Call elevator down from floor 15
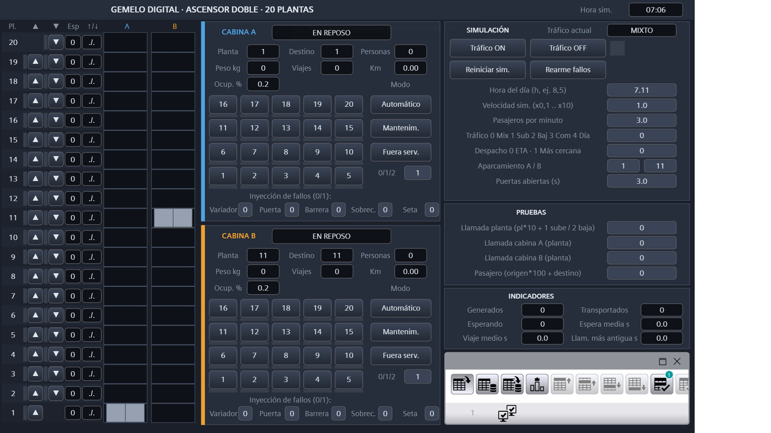This screenshot has width=771, height=433. (56, 140)
